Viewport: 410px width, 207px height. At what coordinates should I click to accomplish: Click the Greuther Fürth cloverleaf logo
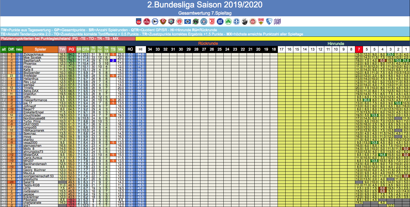click(228, 22)
